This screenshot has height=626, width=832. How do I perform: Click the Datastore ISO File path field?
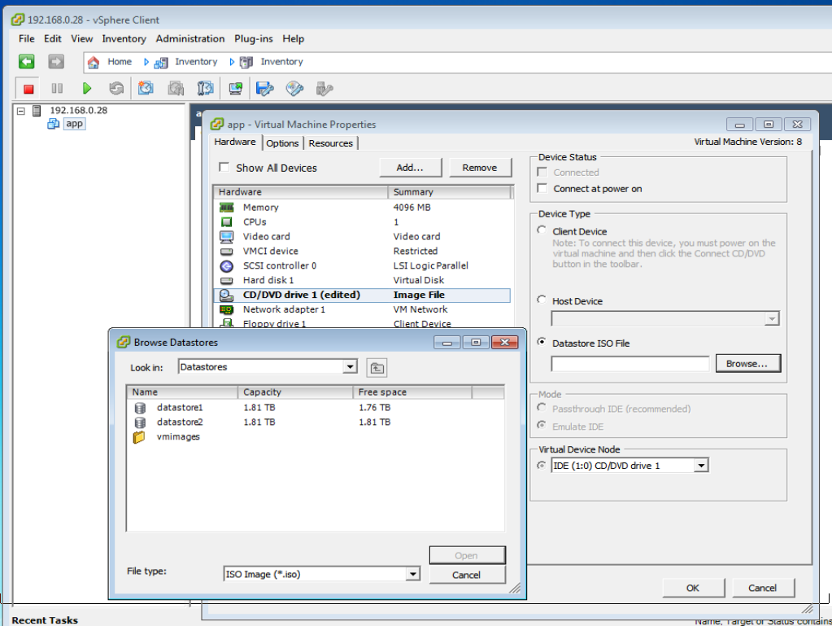629,364
